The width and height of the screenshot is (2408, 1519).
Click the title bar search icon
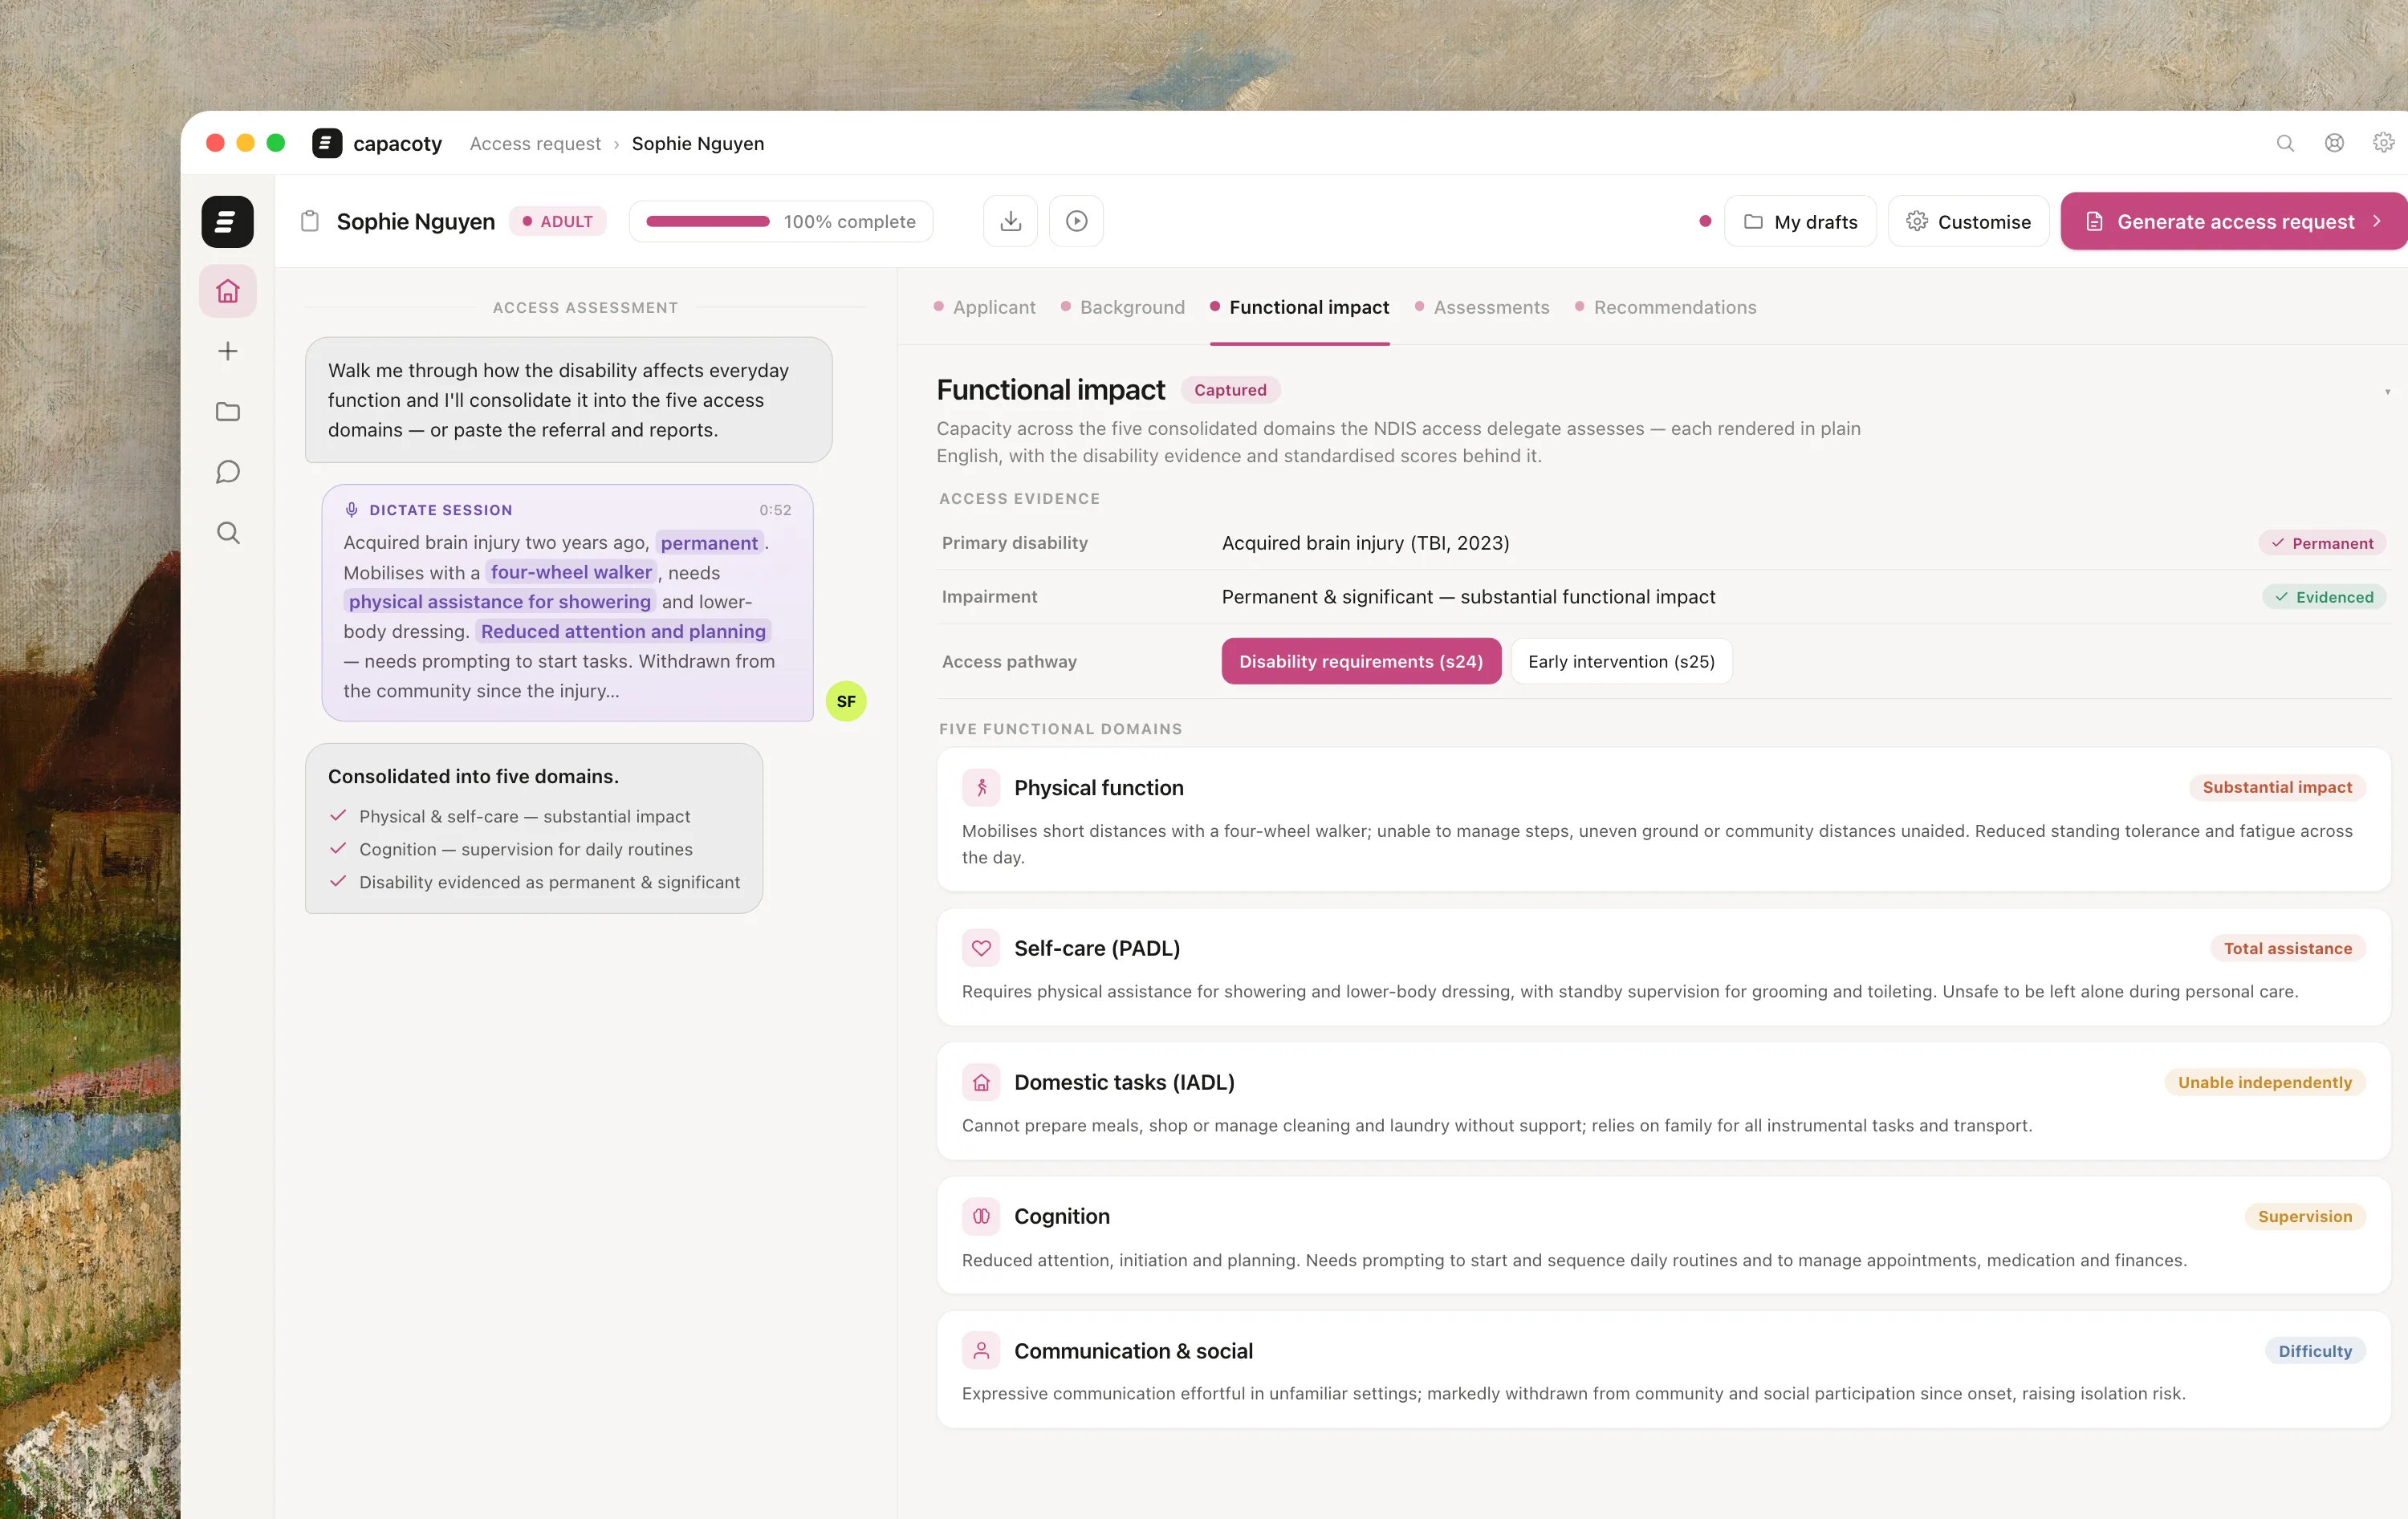(x=2285, y=143)
